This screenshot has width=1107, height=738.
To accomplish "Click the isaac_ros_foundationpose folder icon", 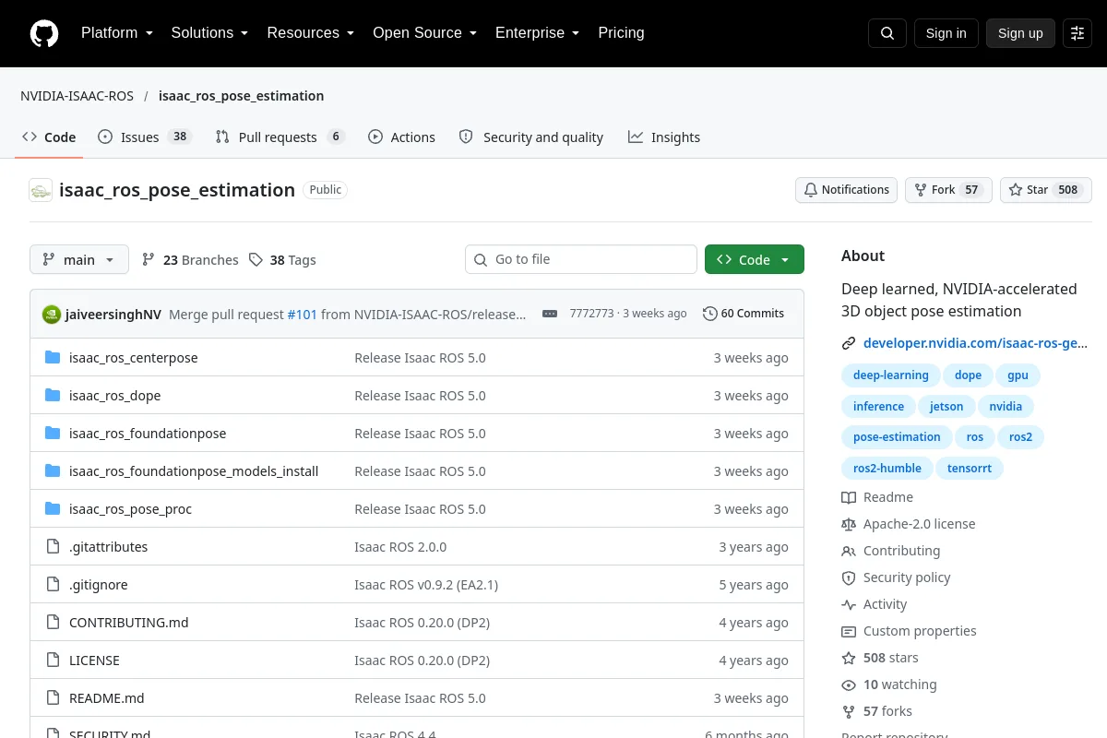I will (x=53, y=433).
